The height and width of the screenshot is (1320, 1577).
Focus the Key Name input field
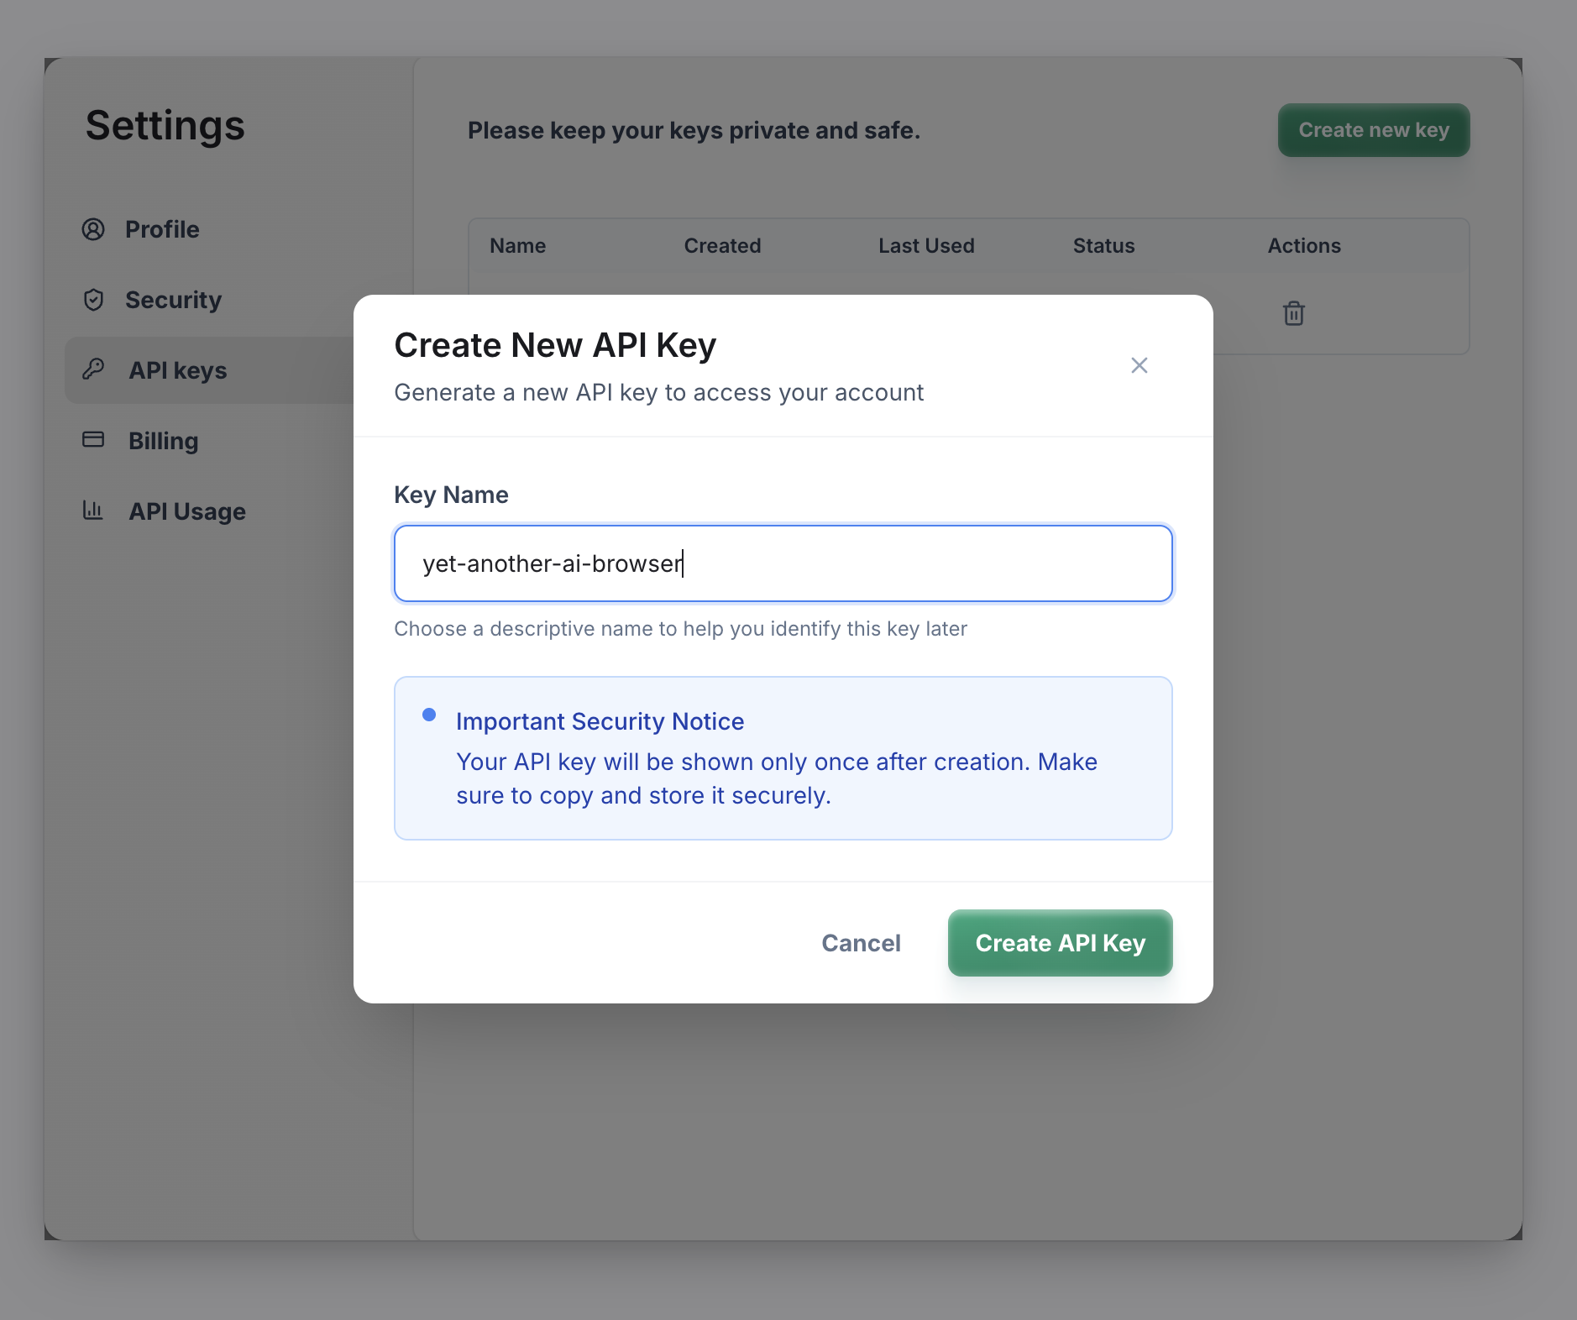click(782, 563)
